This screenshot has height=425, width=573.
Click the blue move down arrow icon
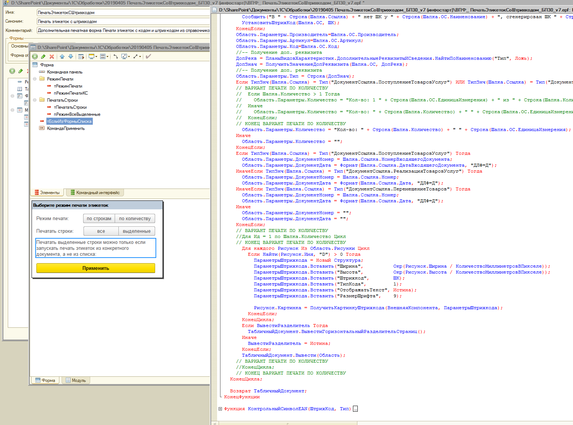pyautogui.click(x=71, y=56)
